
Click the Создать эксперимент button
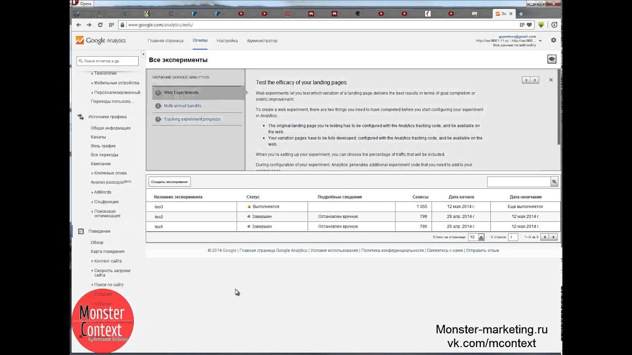pyautogui.click(x=169, y=182)
